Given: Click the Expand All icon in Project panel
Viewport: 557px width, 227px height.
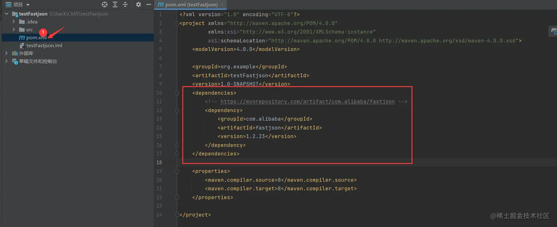Looking at the screenshot, I should pyautogui.click(x=115, y=4).
